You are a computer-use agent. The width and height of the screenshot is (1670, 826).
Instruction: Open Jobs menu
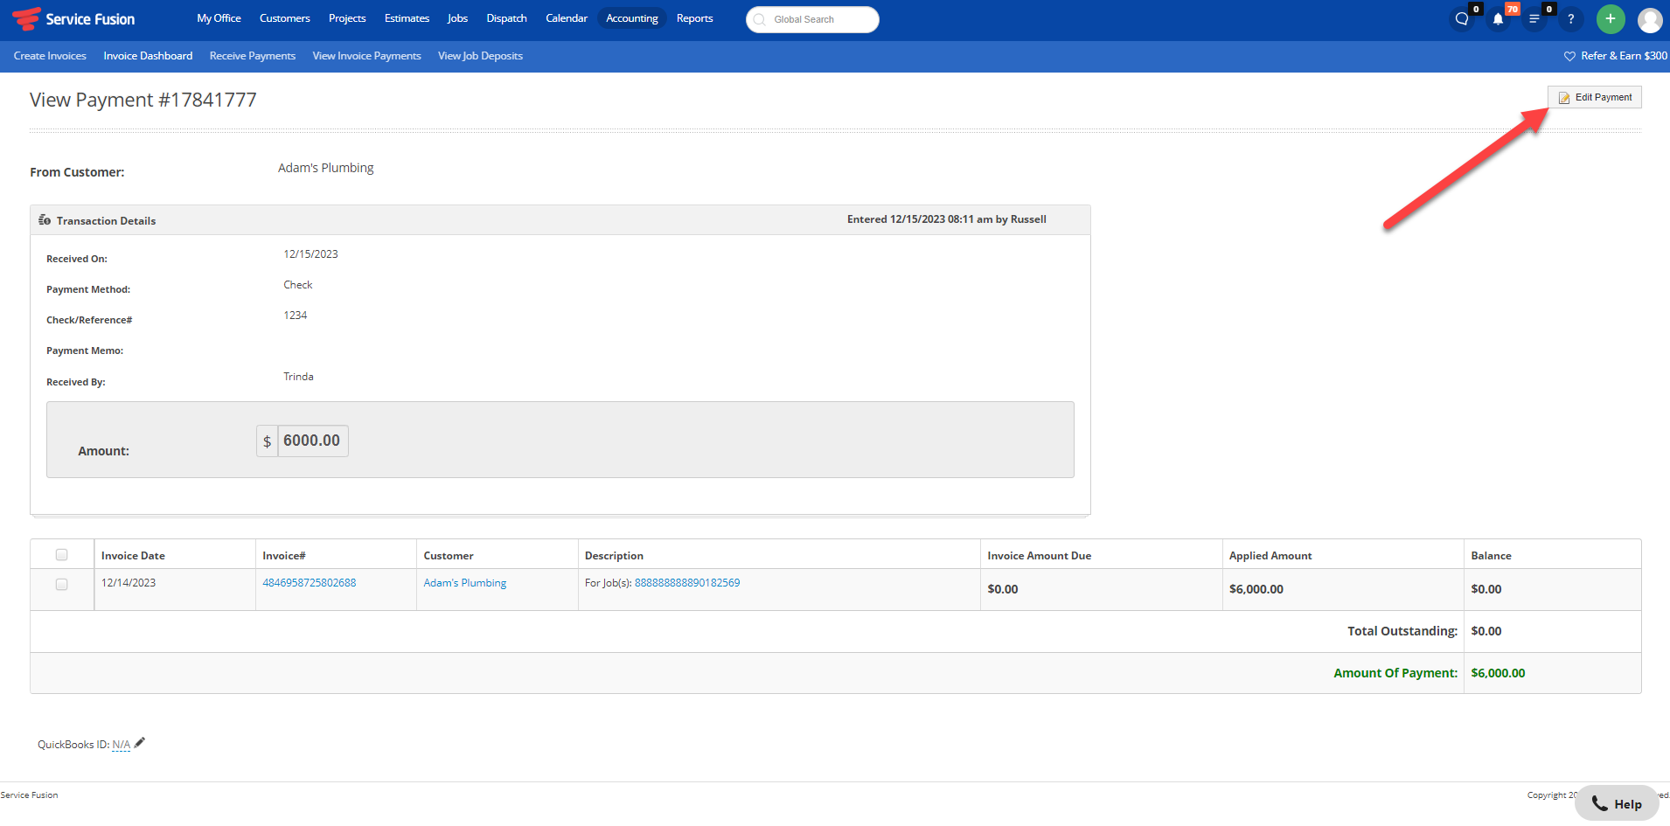click(457, 18)
